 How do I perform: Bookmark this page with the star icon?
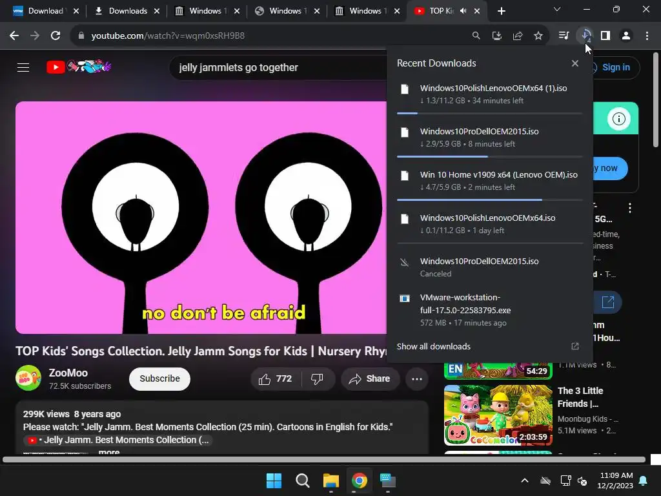(x=538, y=36)
